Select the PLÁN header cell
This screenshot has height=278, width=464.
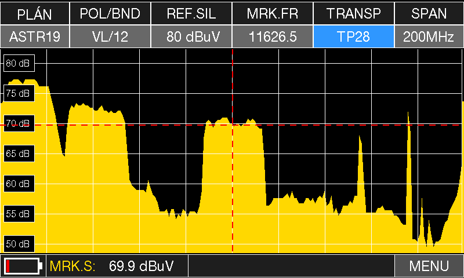[35, 13]
